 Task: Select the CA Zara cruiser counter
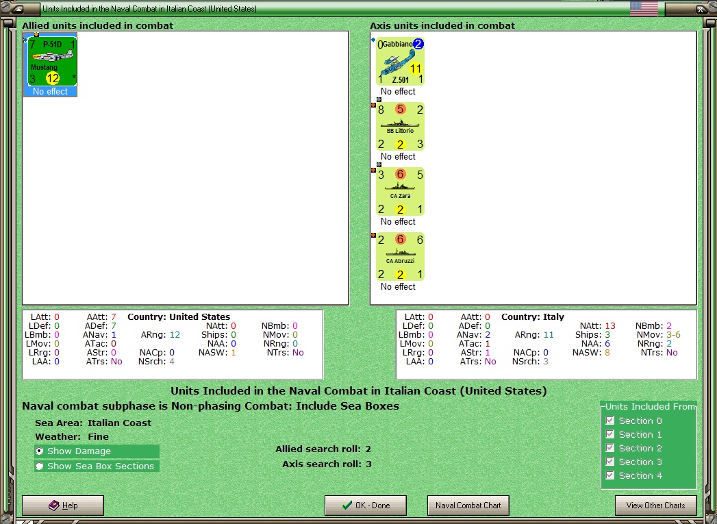point(400,191)
